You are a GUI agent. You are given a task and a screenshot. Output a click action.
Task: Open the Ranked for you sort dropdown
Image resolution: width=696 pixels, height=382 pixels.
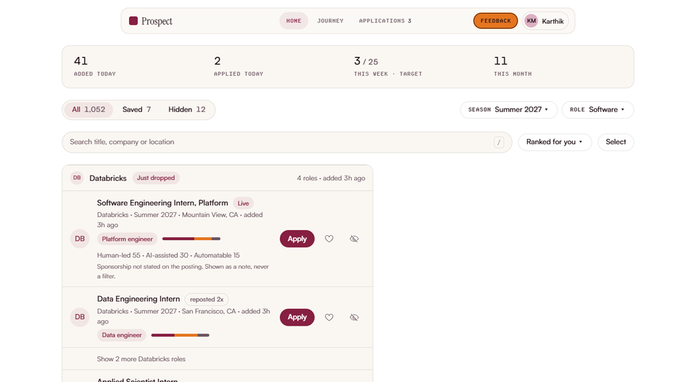(555, 142)
